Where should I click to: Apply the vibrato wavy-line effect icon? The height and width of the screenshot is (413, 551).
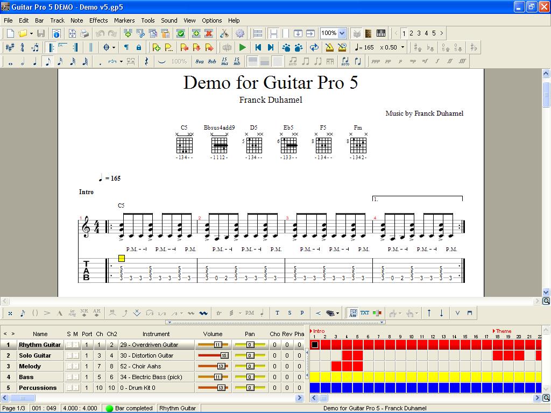(x=203, y=312)
